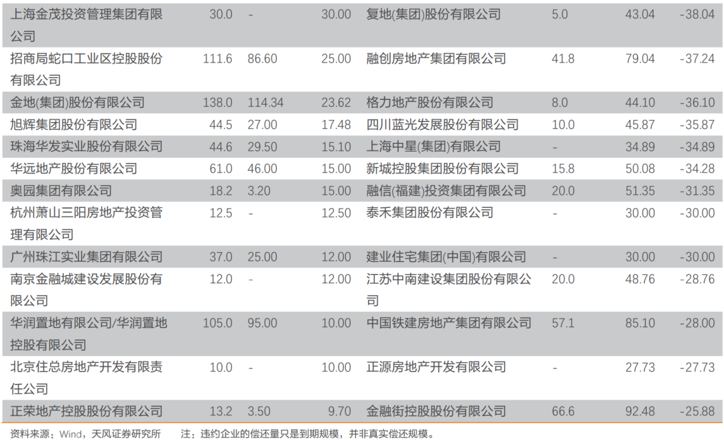Screen dimensions: 724x440
Task: Select value 45.87
Action: click(x=640, y=125)
